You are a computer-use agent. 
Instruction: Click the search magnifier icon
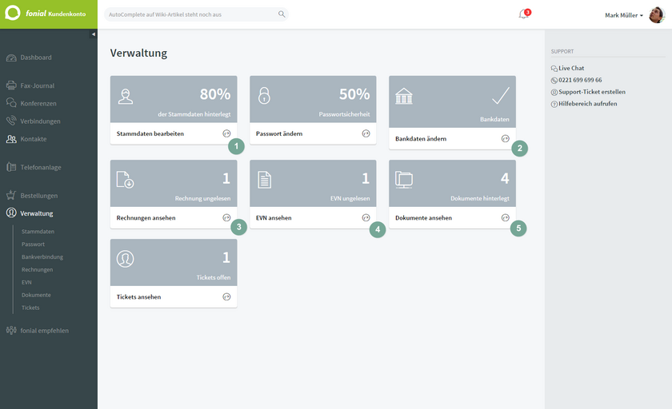pos(282,14)
